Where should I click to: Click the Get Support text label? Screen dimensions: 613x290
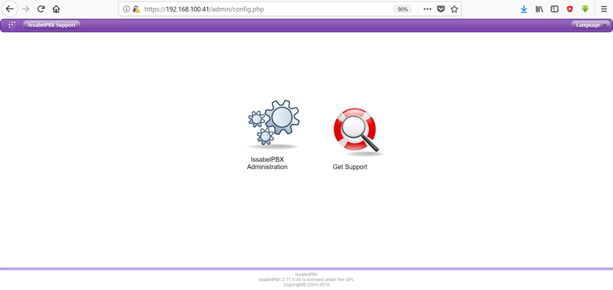350,167
